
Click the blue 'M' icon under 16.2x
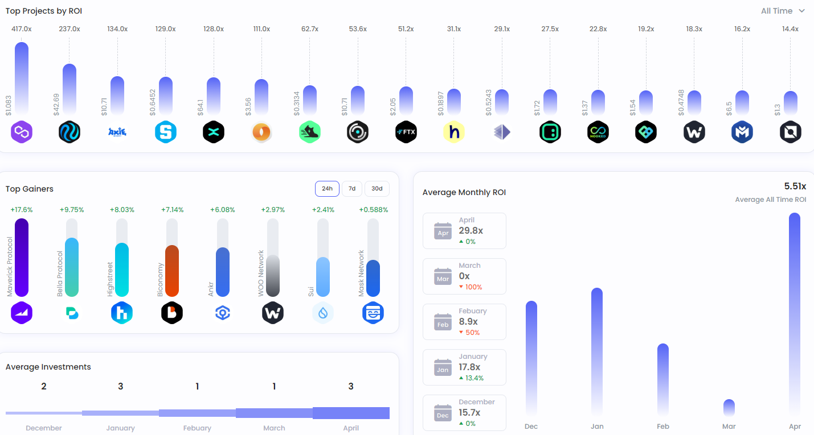coord(742,132)
